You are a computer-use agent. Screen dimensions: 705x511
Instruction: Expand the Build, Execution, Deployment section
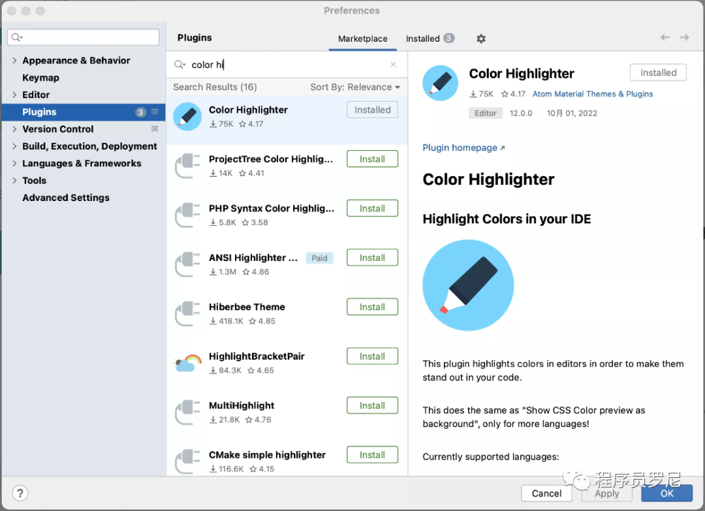pyautogui.click(x=14, y=146)
